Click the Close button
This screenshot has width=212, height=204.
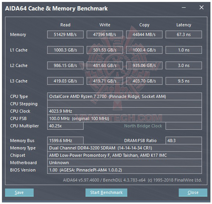pos(193,192)
